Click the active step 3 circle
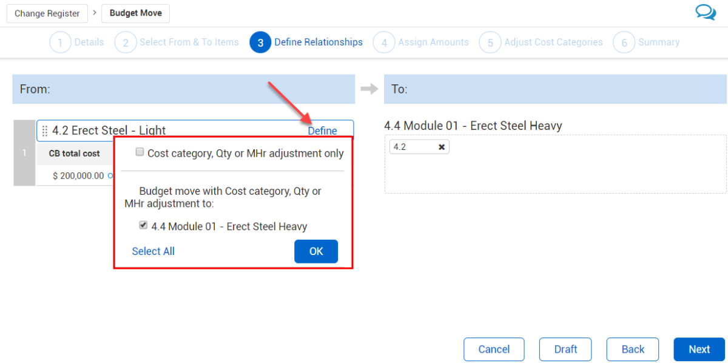The image size is (728, 363). pyautogui.click(x=260, y=42)
